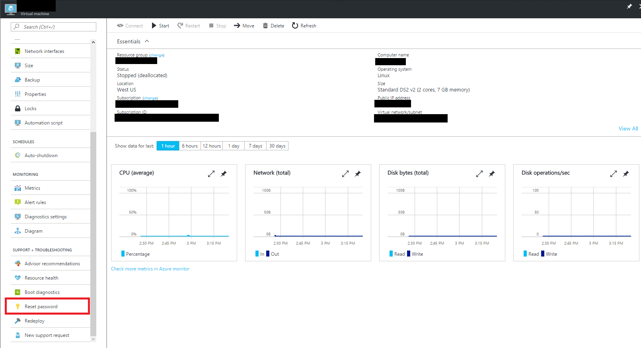The height and width of the screenshot is (348, 641).
Task: Open Check more metrics in Azure monitor
Action: (150, 269)
